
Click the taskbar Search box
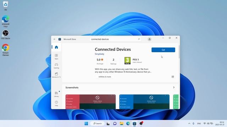coord(98,123)
